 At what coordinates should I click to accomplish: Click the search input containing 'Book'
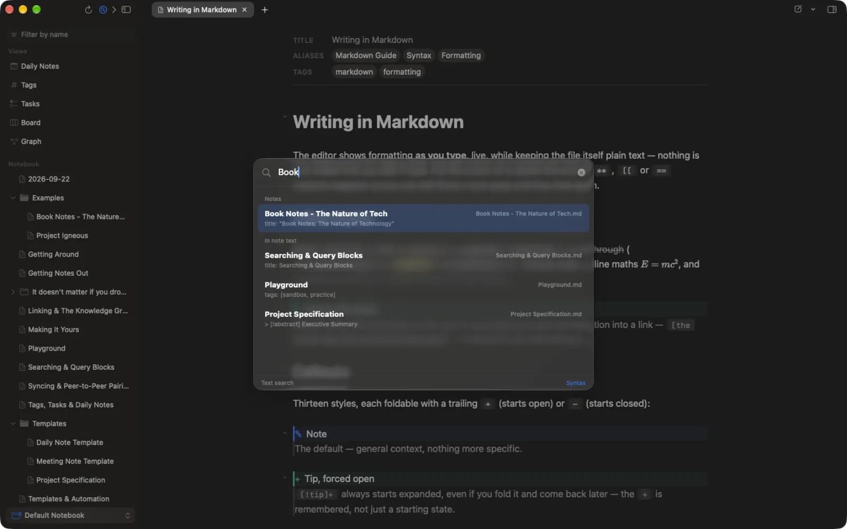[x=424, y=172]
